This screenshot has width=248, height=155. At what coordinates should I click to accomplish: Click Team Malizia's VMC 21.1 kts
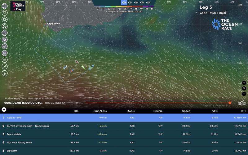tap(215, 134)
